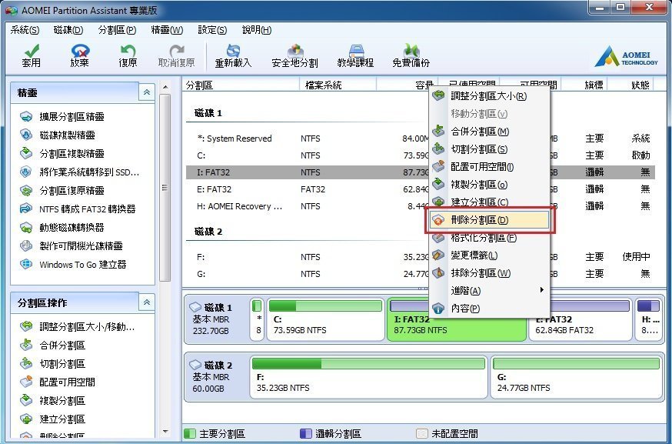Click the AOMEI Technology logo
This screenshot has height=444, width=672.
click(626, 58)
